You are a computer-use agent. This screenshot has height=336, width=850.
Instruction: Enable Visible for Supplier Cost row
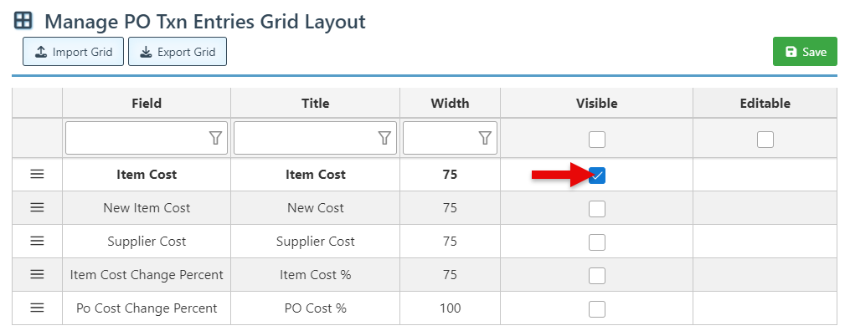click(x=597, y=242)
